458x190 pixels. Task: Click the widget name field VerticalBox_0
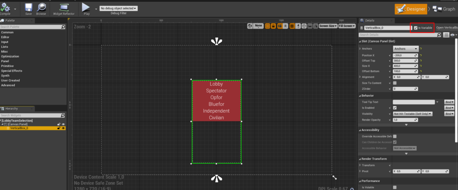point(387,28)
